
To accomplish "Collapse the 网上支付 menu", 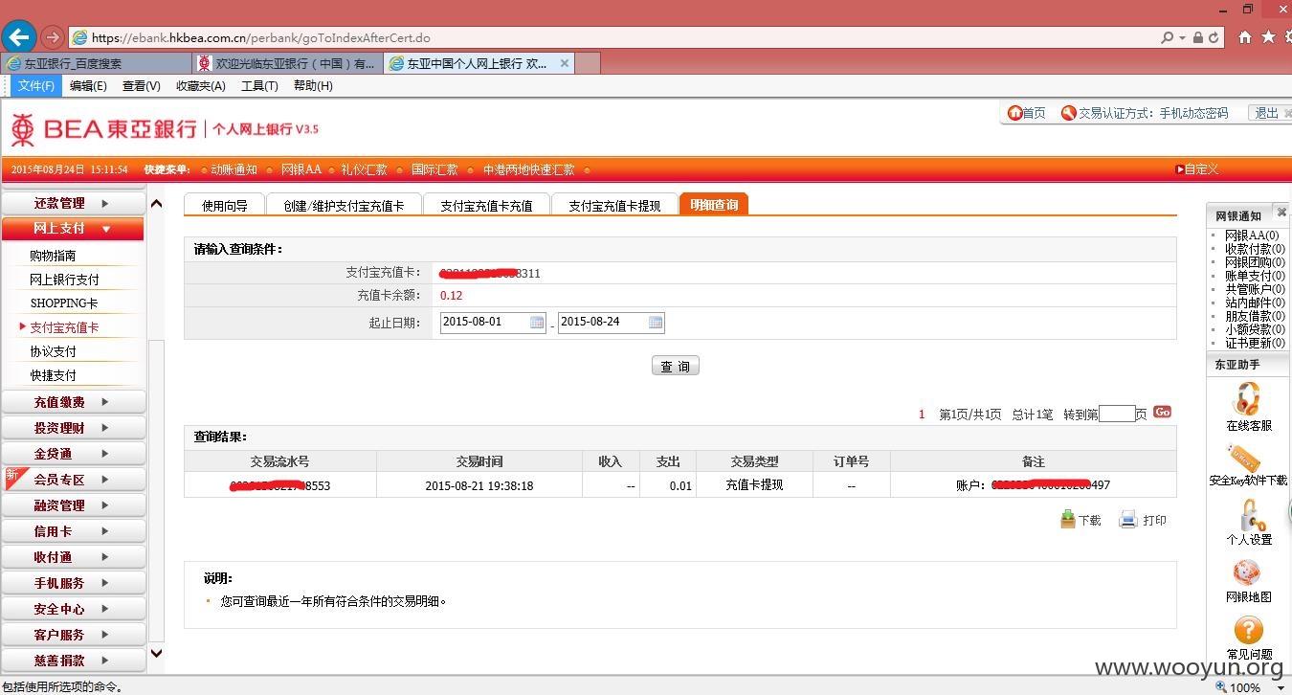I will 73,228.
